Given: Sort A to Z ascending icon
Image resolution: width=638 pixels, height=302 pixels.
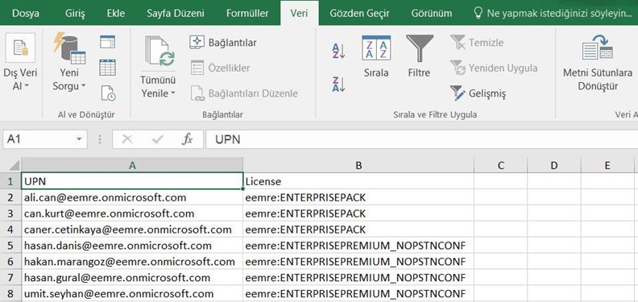Looking at the screenshot, I should click(x=338, y=52).
